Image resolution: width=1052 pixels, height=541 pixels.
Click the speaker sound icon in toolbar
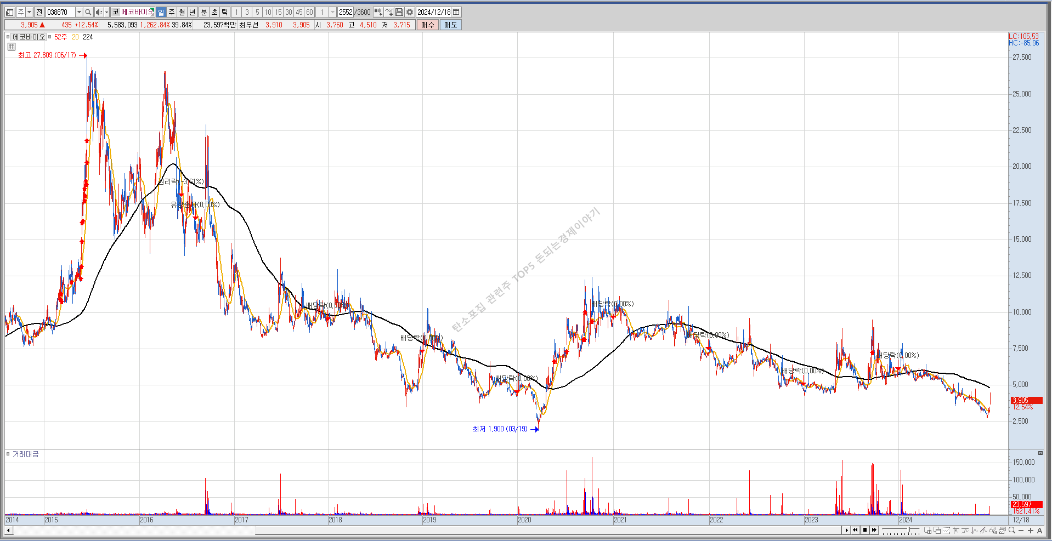point(99,12)
